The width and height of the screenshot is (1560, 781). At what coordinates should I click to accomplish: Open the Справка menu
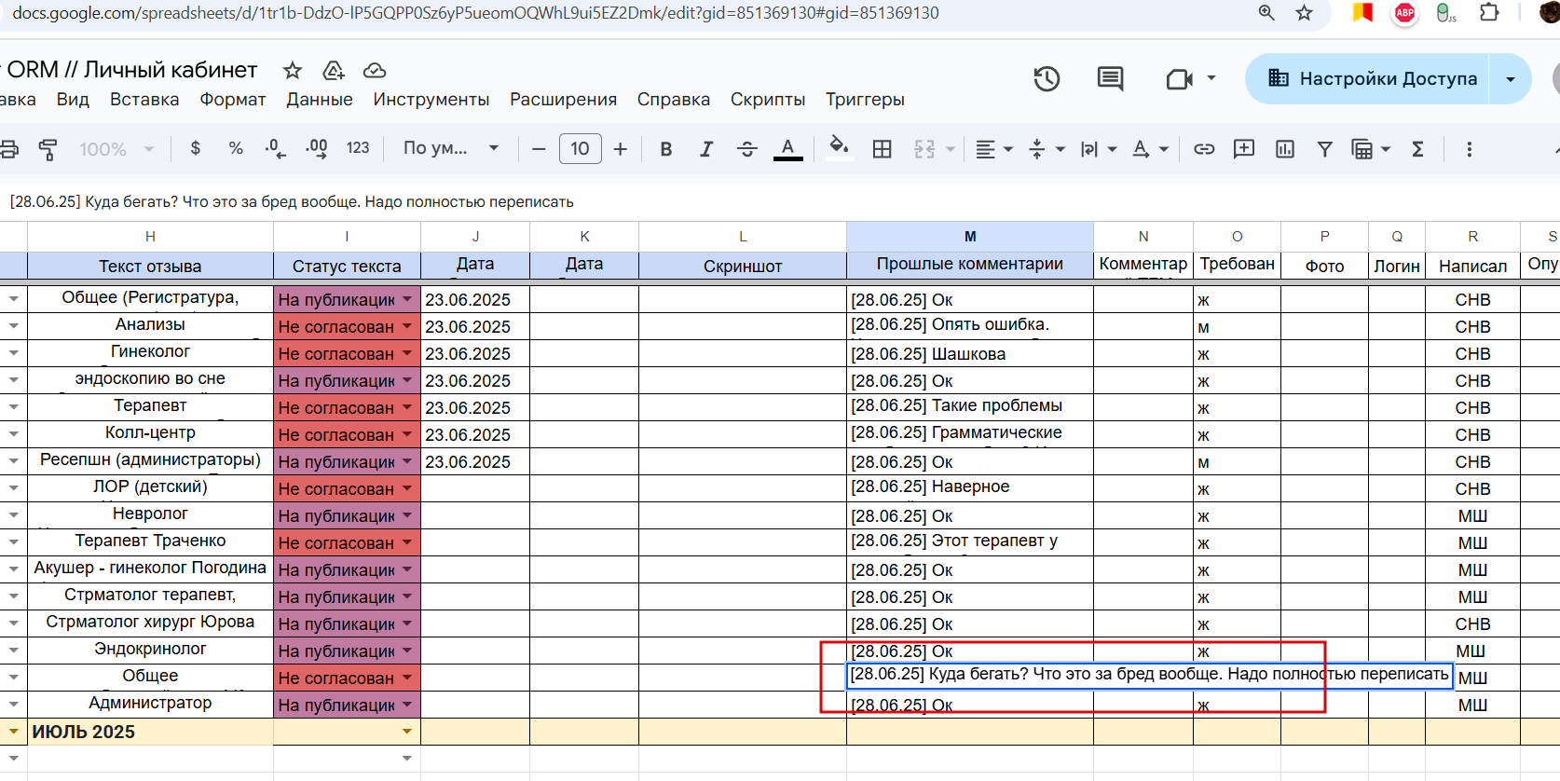(x=674, y=100)
